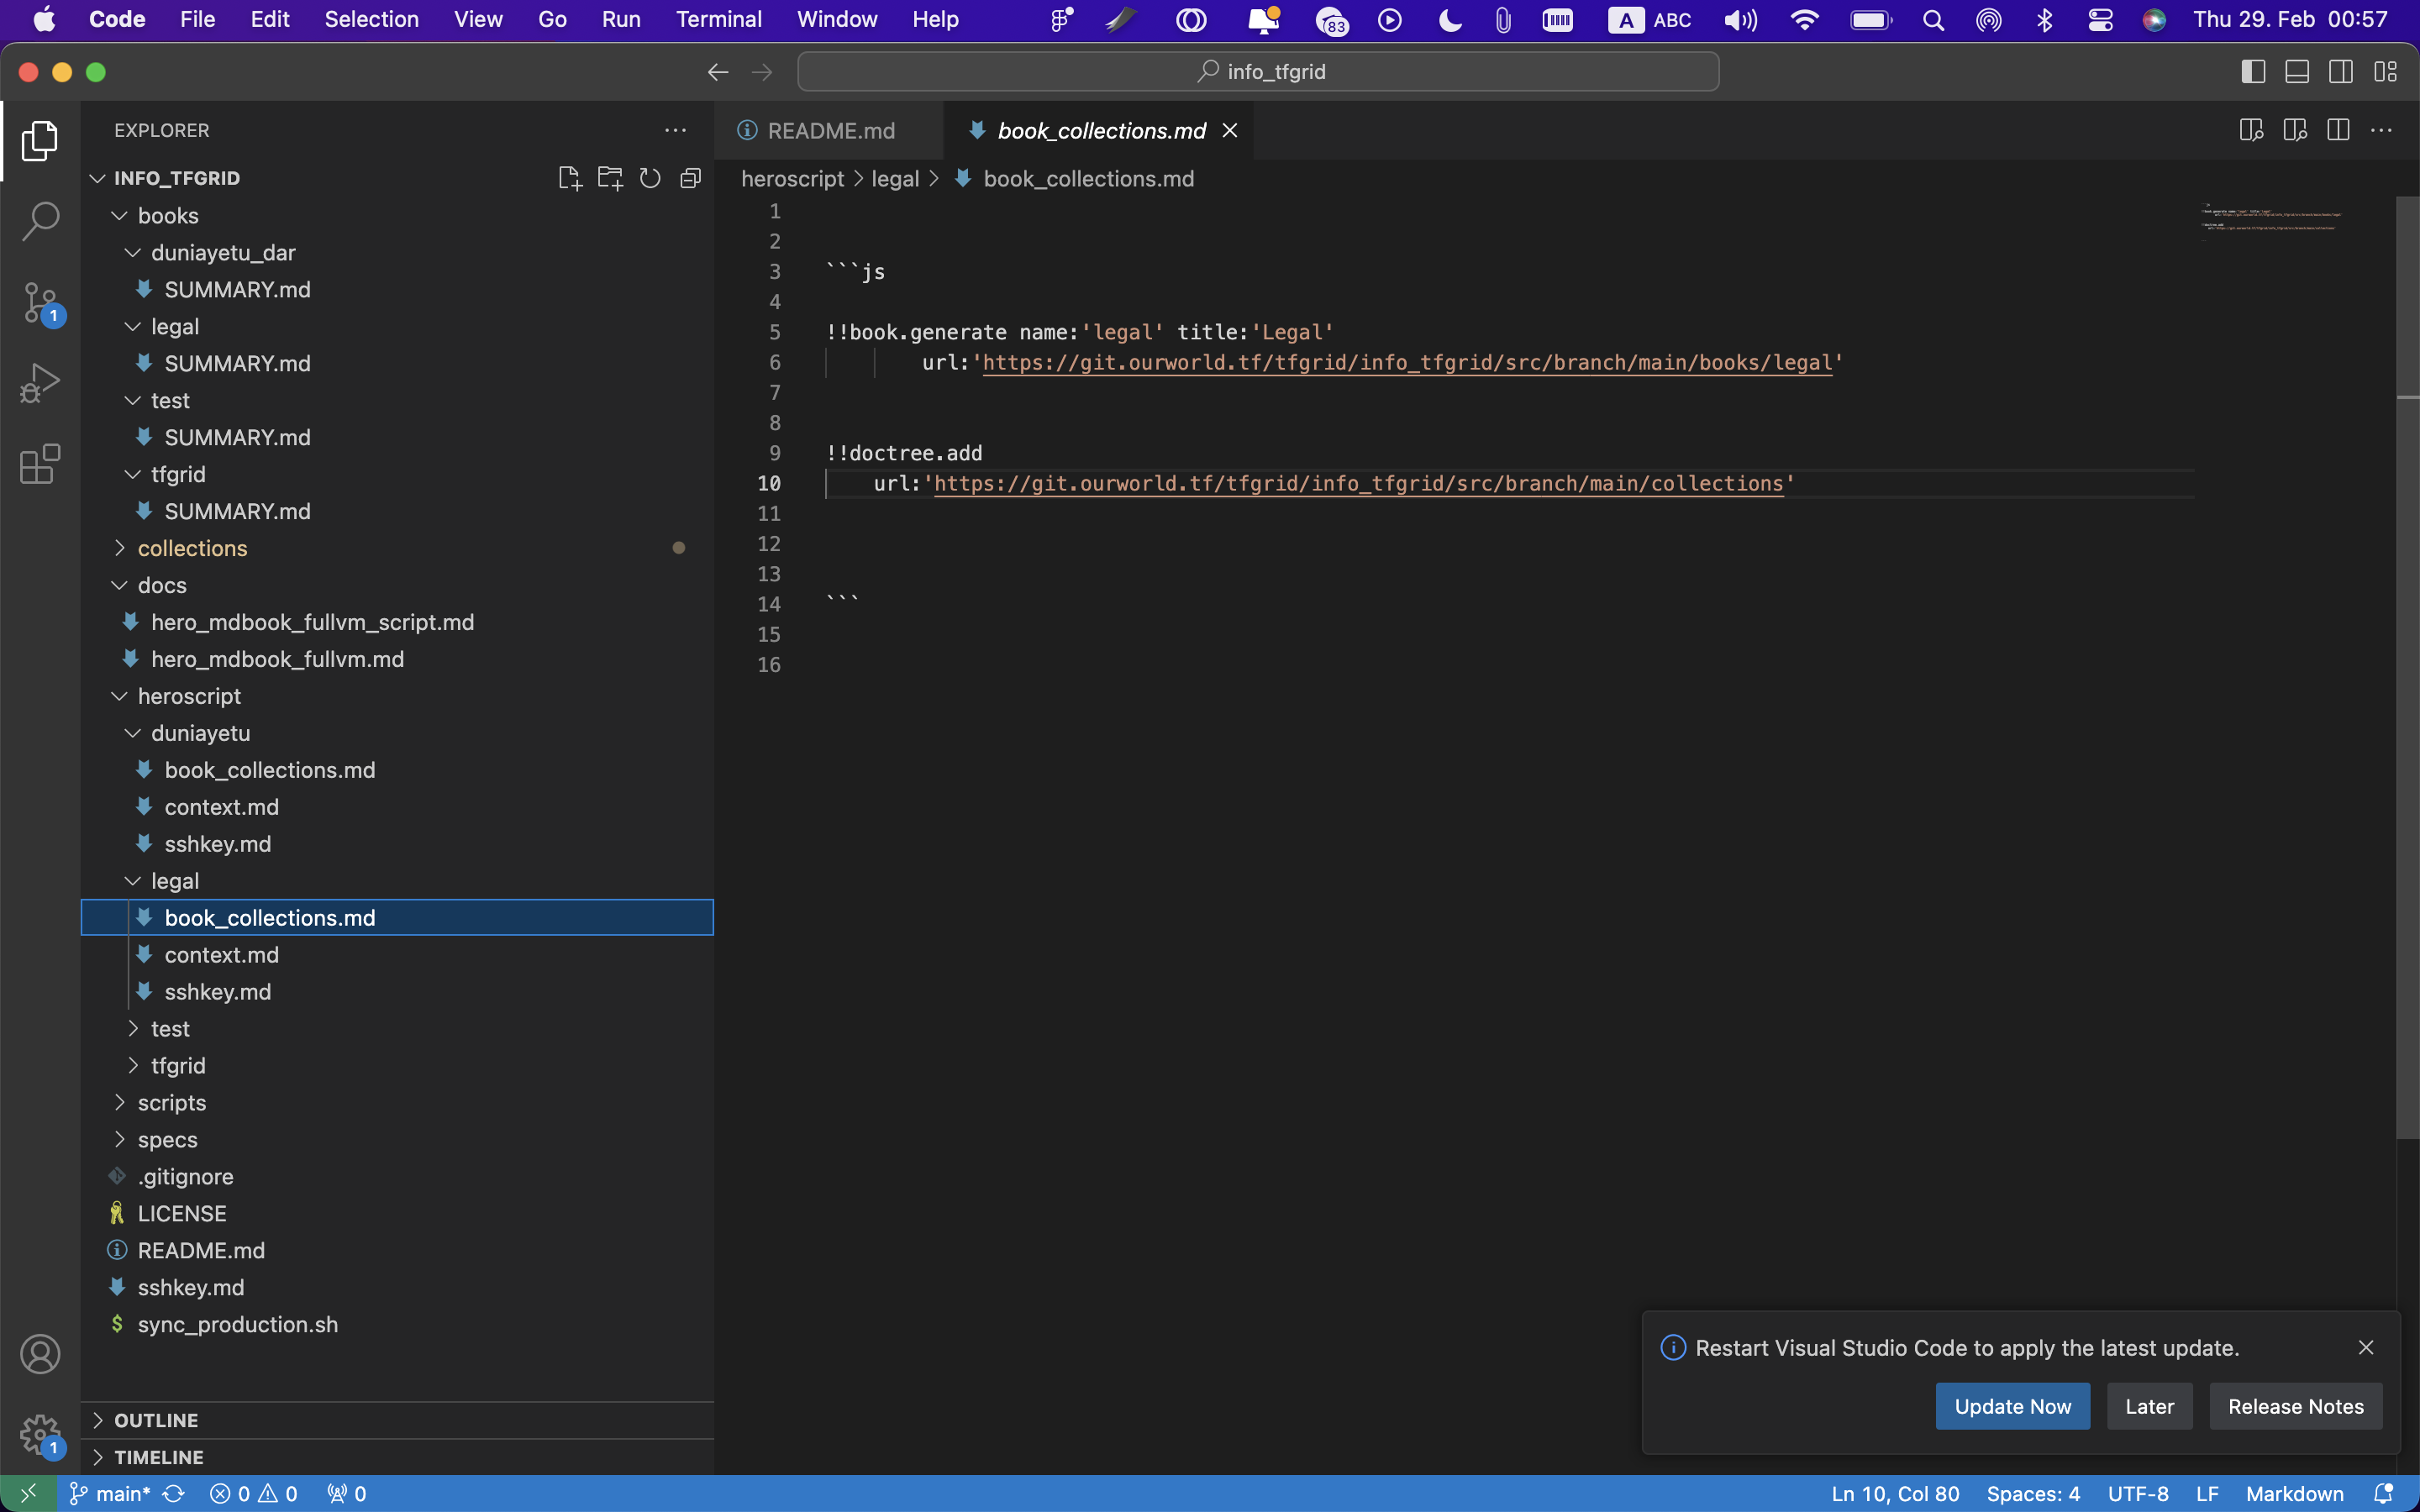Open Manage gear icon
Screen dimensions: 2420x1512
pos(40,1434)
